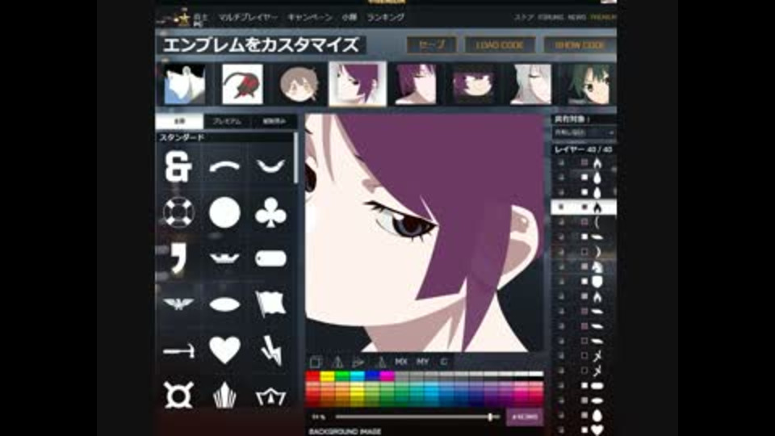Pick the downward smile arc shape

tap(270, 166)
